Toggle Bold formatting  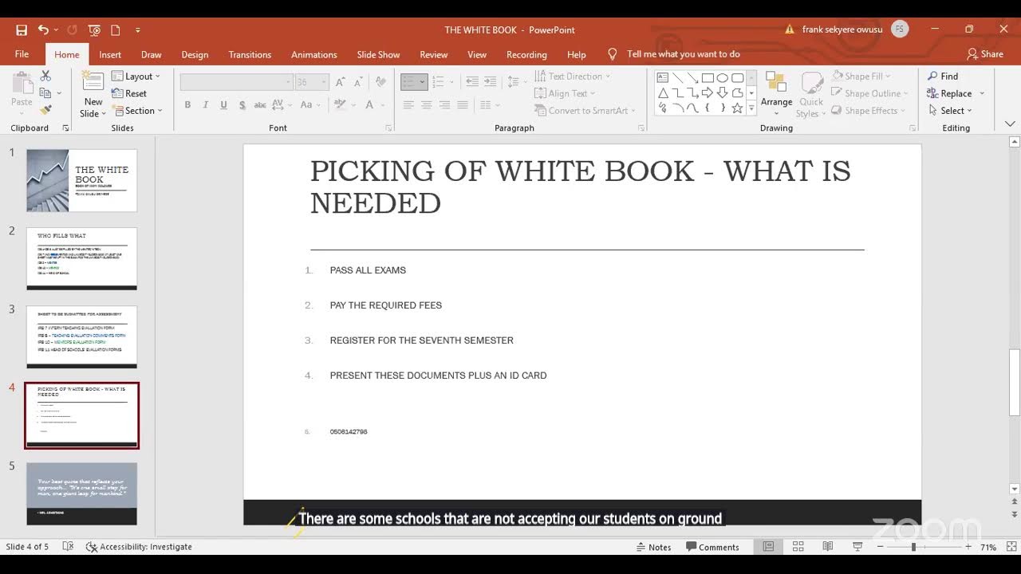point(187,104)
